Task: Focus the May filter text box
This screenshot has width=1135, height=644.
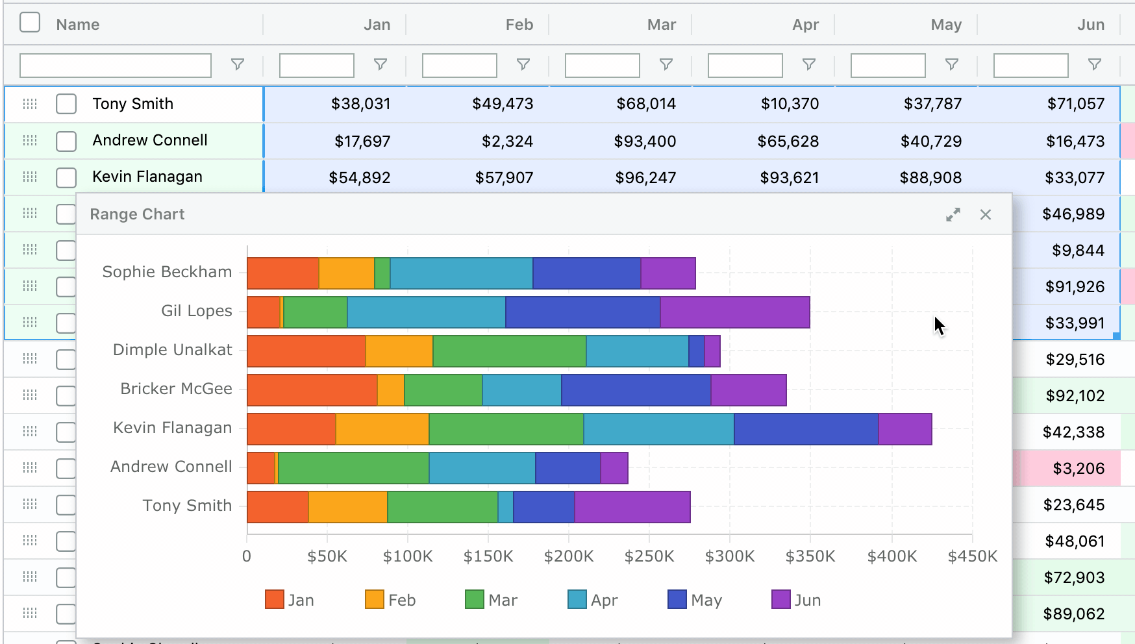Action: pos(888,65)
